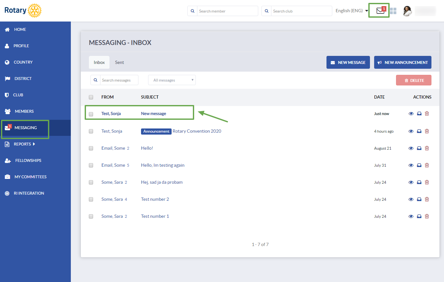
Task: Toggle eye icon for 'Hello!' row
Action: coord(411,148)
